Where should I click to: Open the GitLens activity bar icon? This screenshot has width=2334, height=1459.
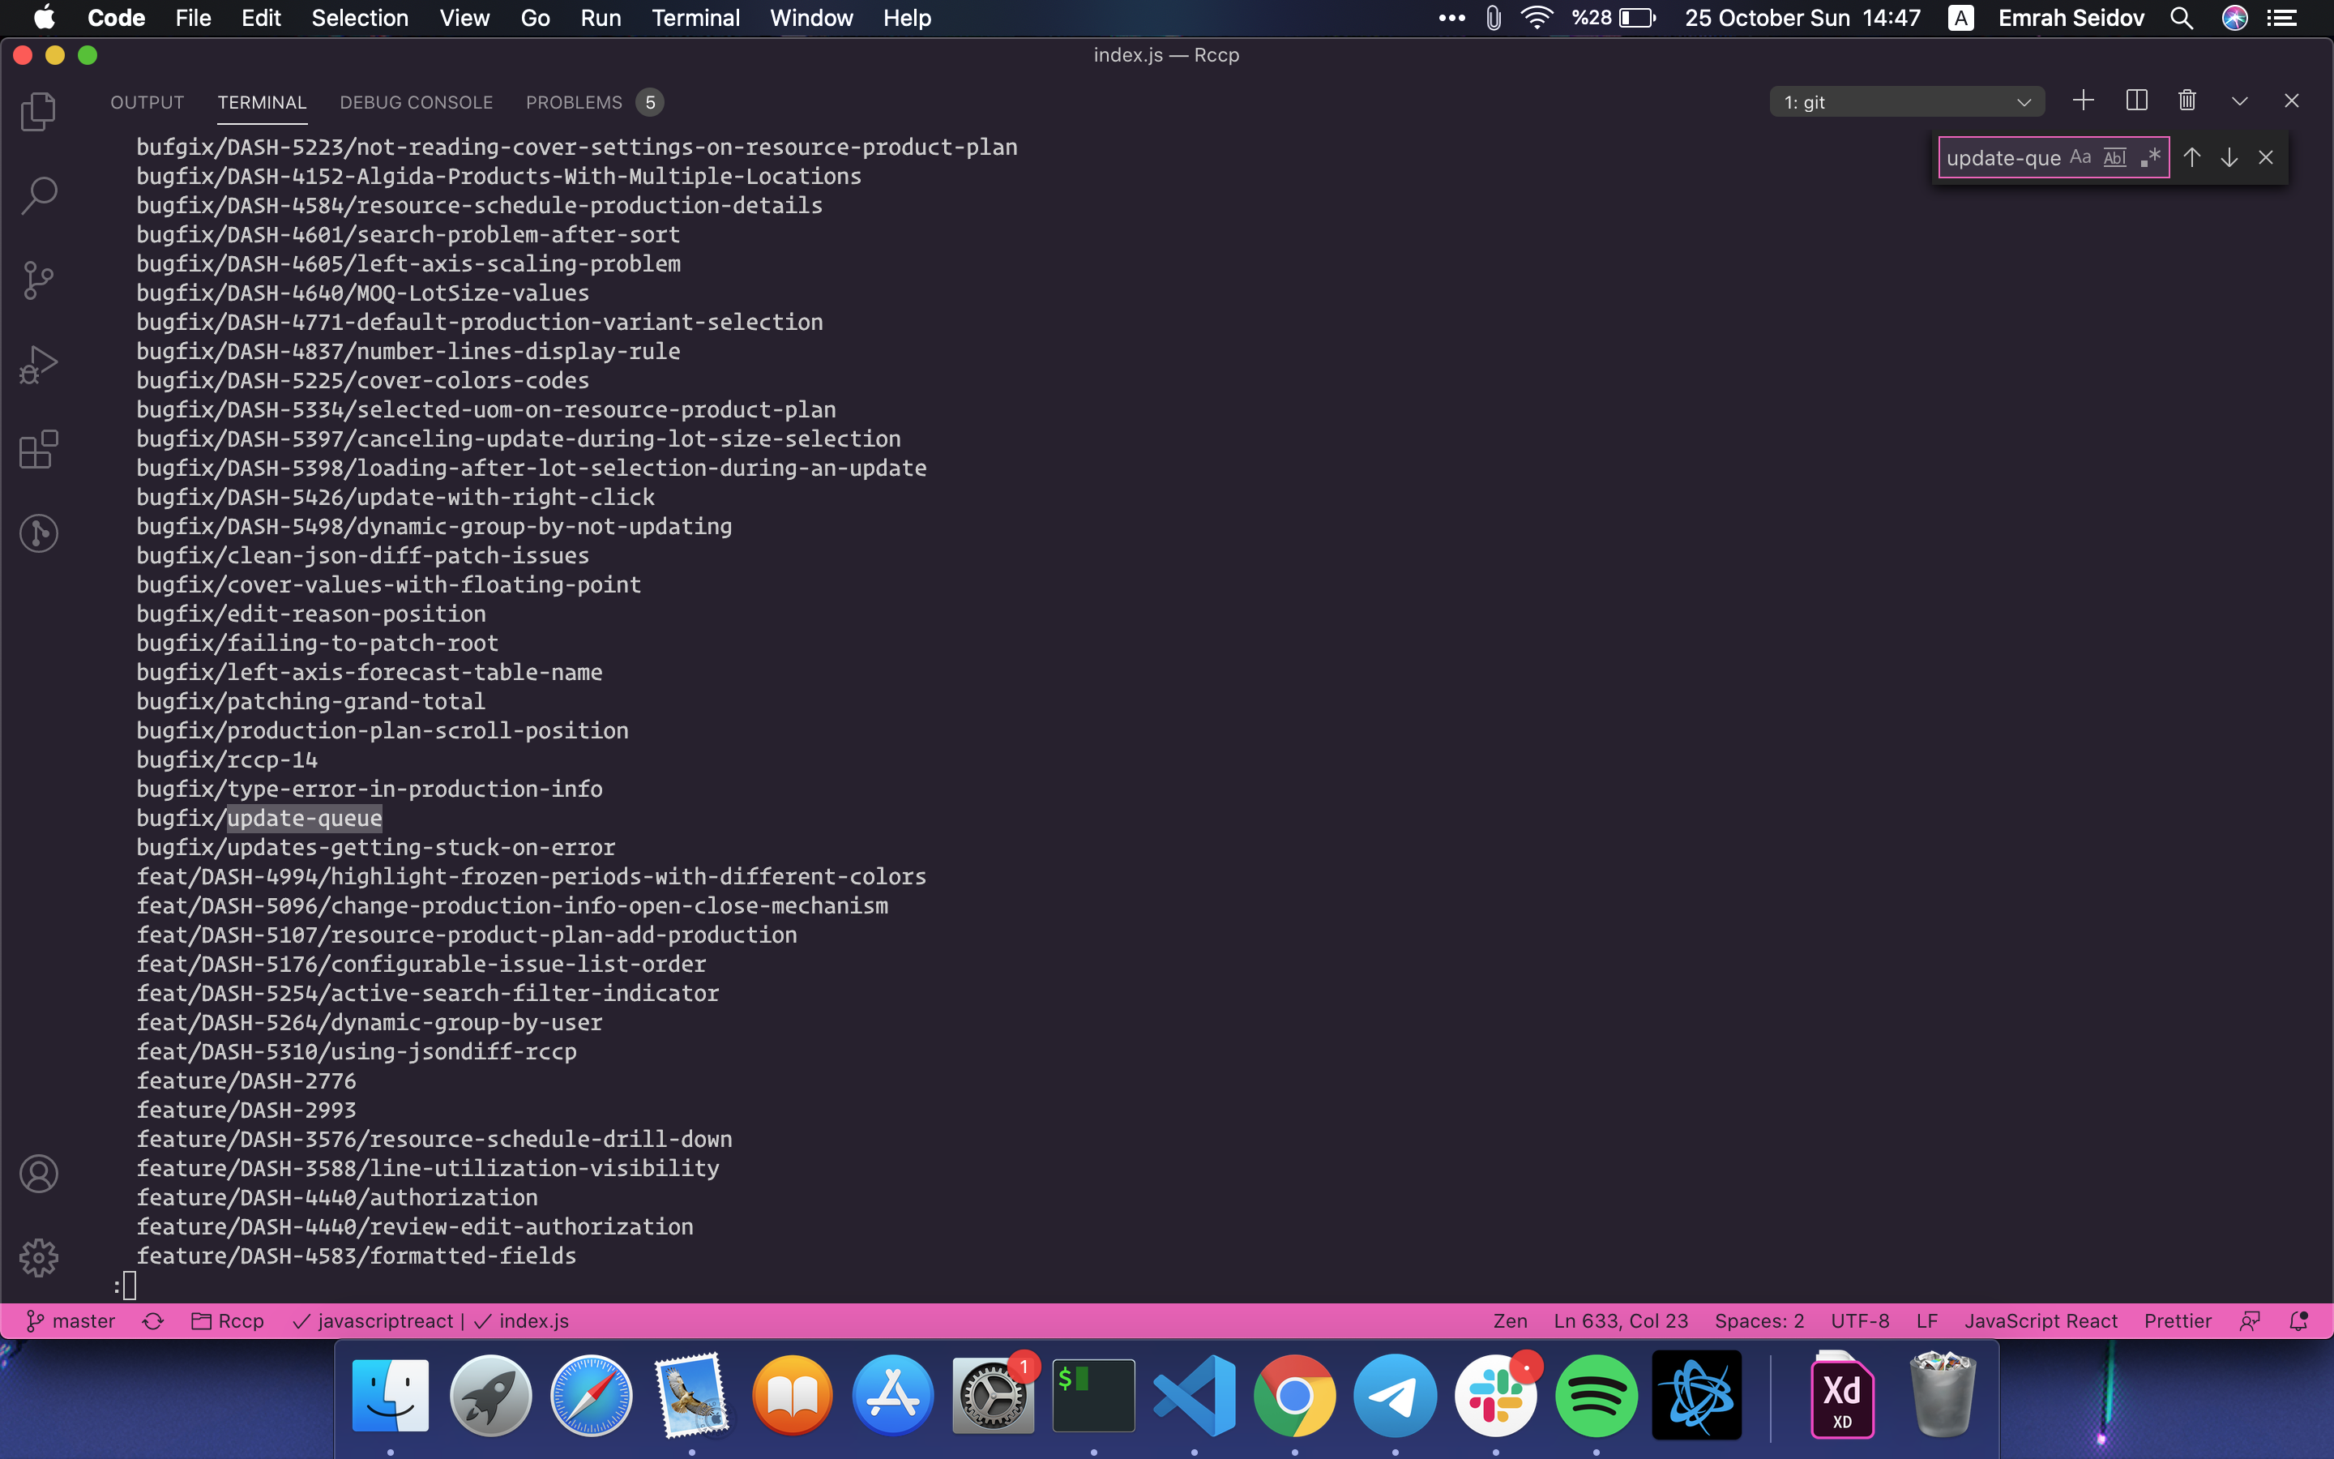[39, 533]
